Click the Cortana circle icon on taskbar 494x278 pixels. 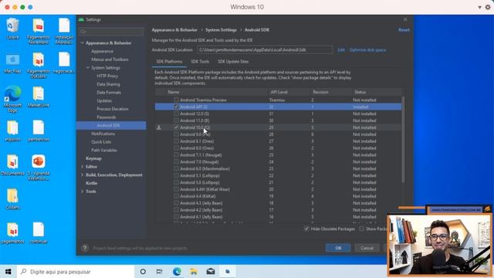point(143,271)
